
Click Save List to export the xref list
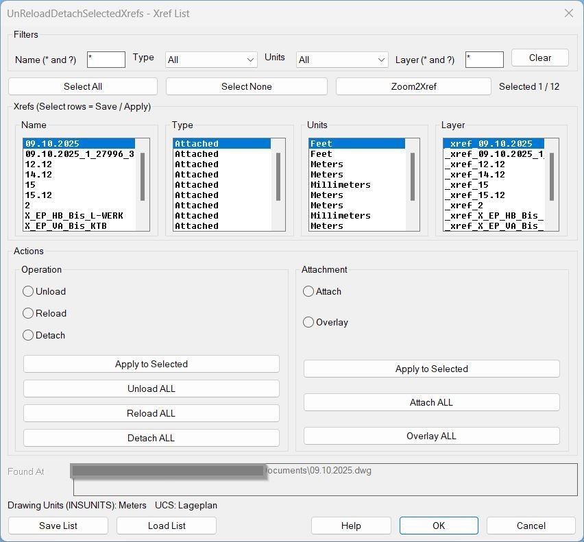click(58, 526)
